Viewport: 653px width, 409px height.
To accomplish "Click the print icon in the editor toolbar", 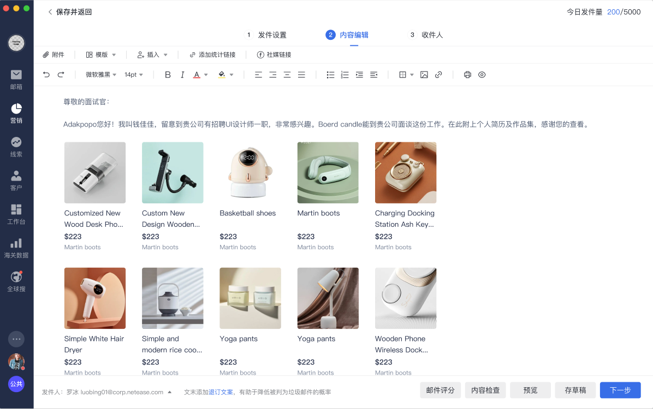I will (467, 74).
